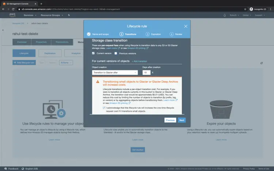Click the step 3 Expiration circle

(148, 34)
